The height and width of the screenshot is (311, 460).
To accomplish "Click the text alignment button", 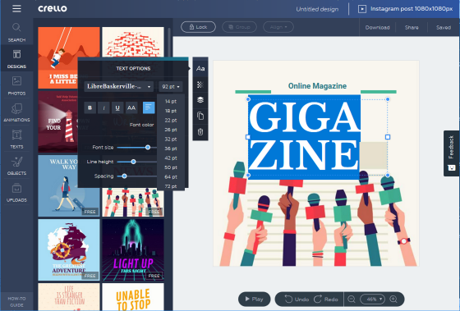I will click(x=149, y=107).
